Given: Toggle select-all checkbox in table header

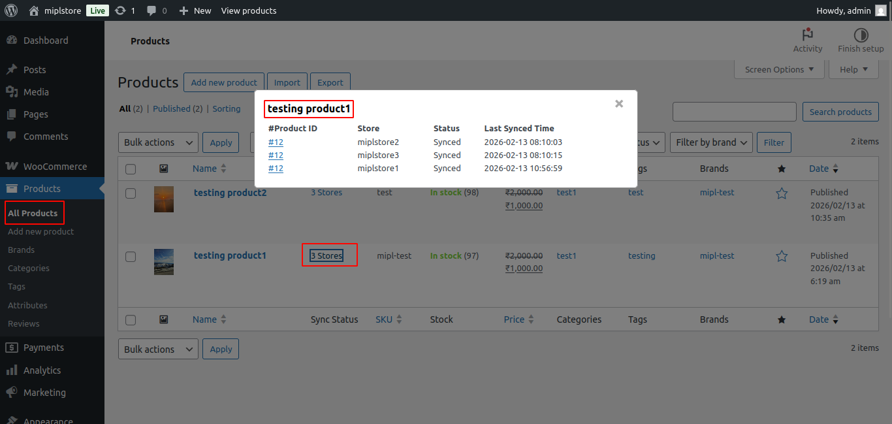Looking at the screenshot, I should pyautogui.click(x=131, y=169).
